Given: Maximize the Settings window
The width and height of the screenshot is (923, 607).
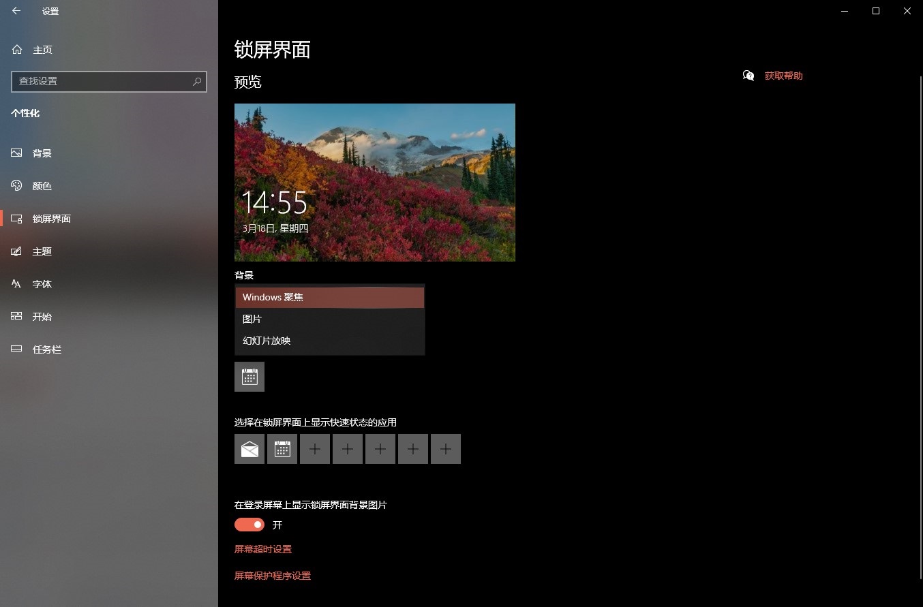Looking at the screenshot, I should (x=876, y=11).
